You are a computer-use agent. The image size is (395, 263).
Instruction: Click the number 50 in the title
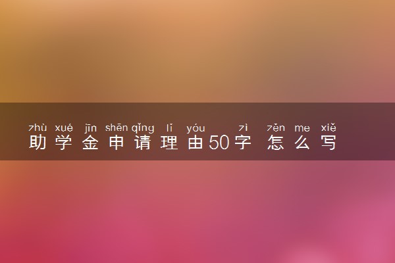coord(219,143)
